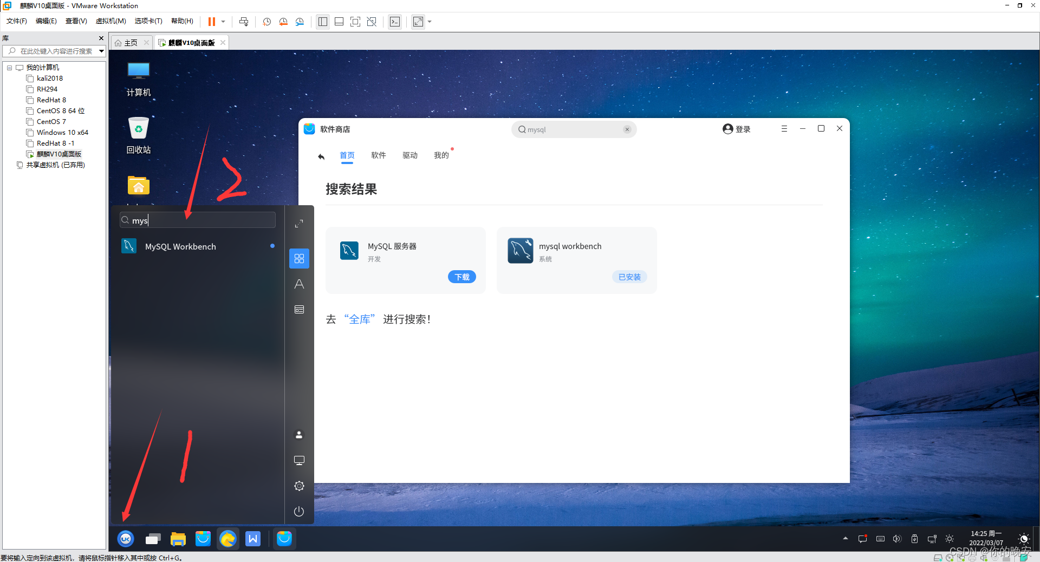Screen dimensions: 1040x562
Task: Select CentOS 8 64 位 virtual machine
Action: click(x=60, y=111)
